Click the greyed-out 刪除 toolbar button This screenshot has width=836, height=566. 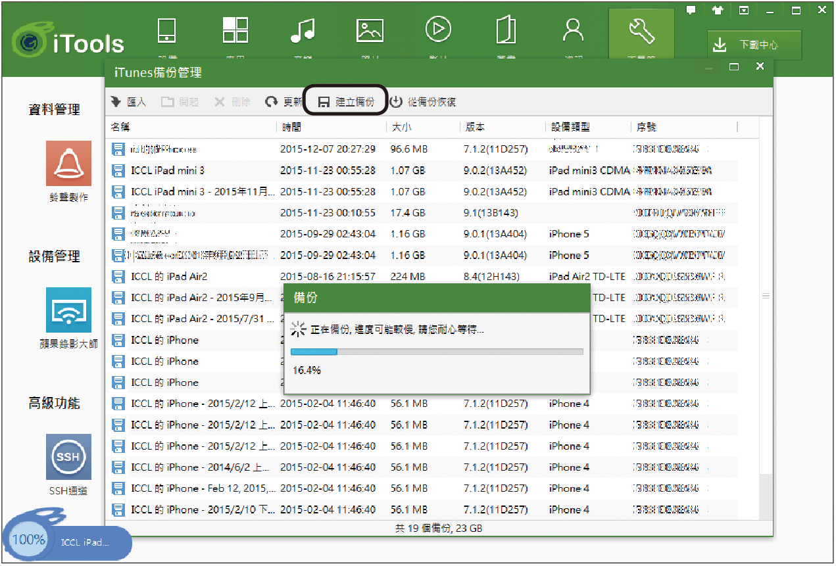(x=232, y=102)
